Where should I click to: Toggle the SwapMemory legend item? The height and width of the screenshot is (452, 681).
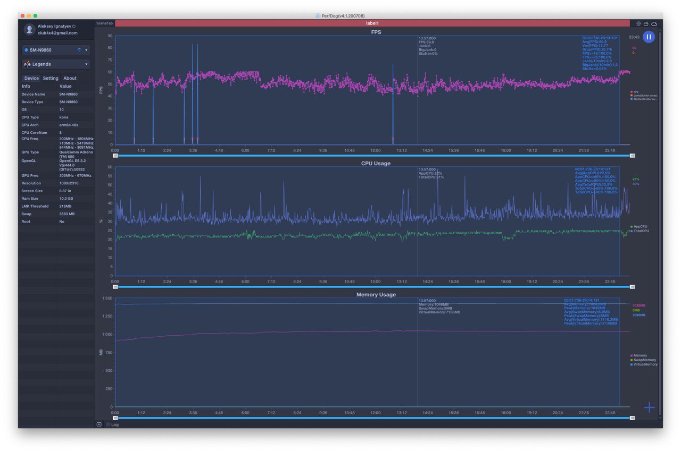(643, 360)
